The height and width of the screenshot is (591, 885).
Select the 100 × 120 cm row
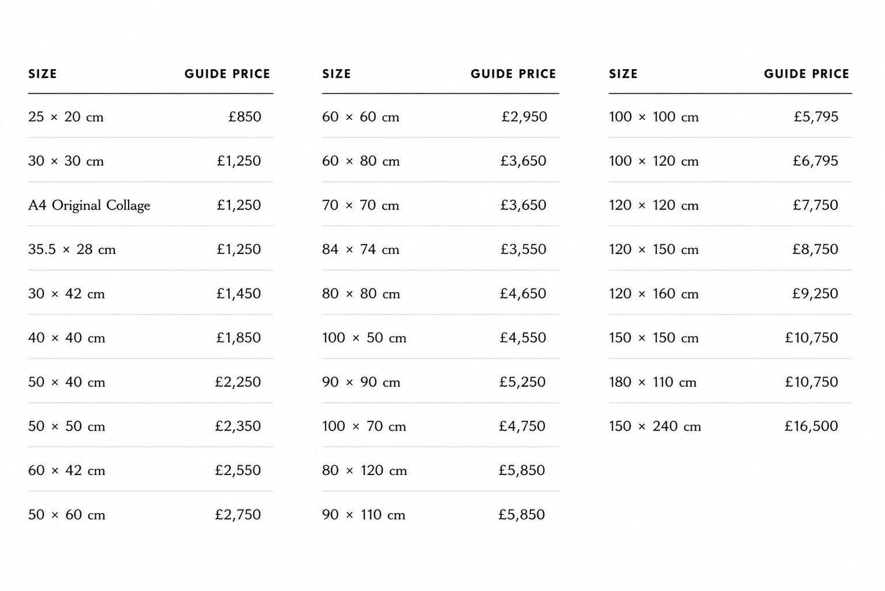730,161
